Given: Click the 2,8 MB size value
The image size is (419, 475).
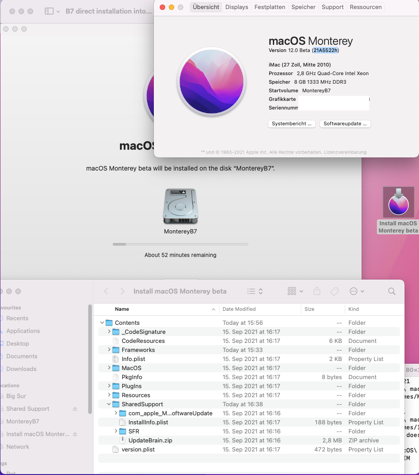Looking at the screenshot, I should (x=332, y=440).
